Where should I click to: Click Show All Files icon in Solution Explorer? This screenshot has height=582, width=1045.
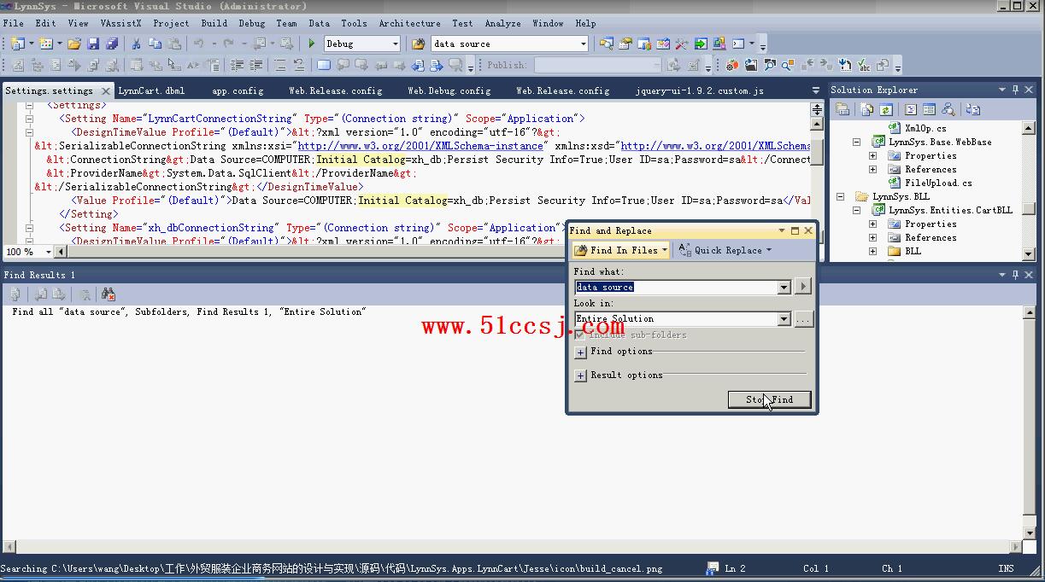click(867, 109)
